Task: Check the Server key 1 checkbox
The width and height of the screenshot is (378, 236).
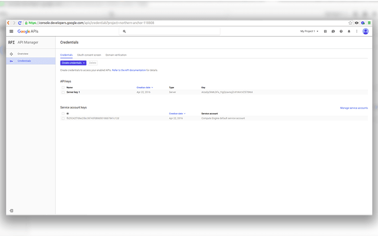Action: (63, 92)
